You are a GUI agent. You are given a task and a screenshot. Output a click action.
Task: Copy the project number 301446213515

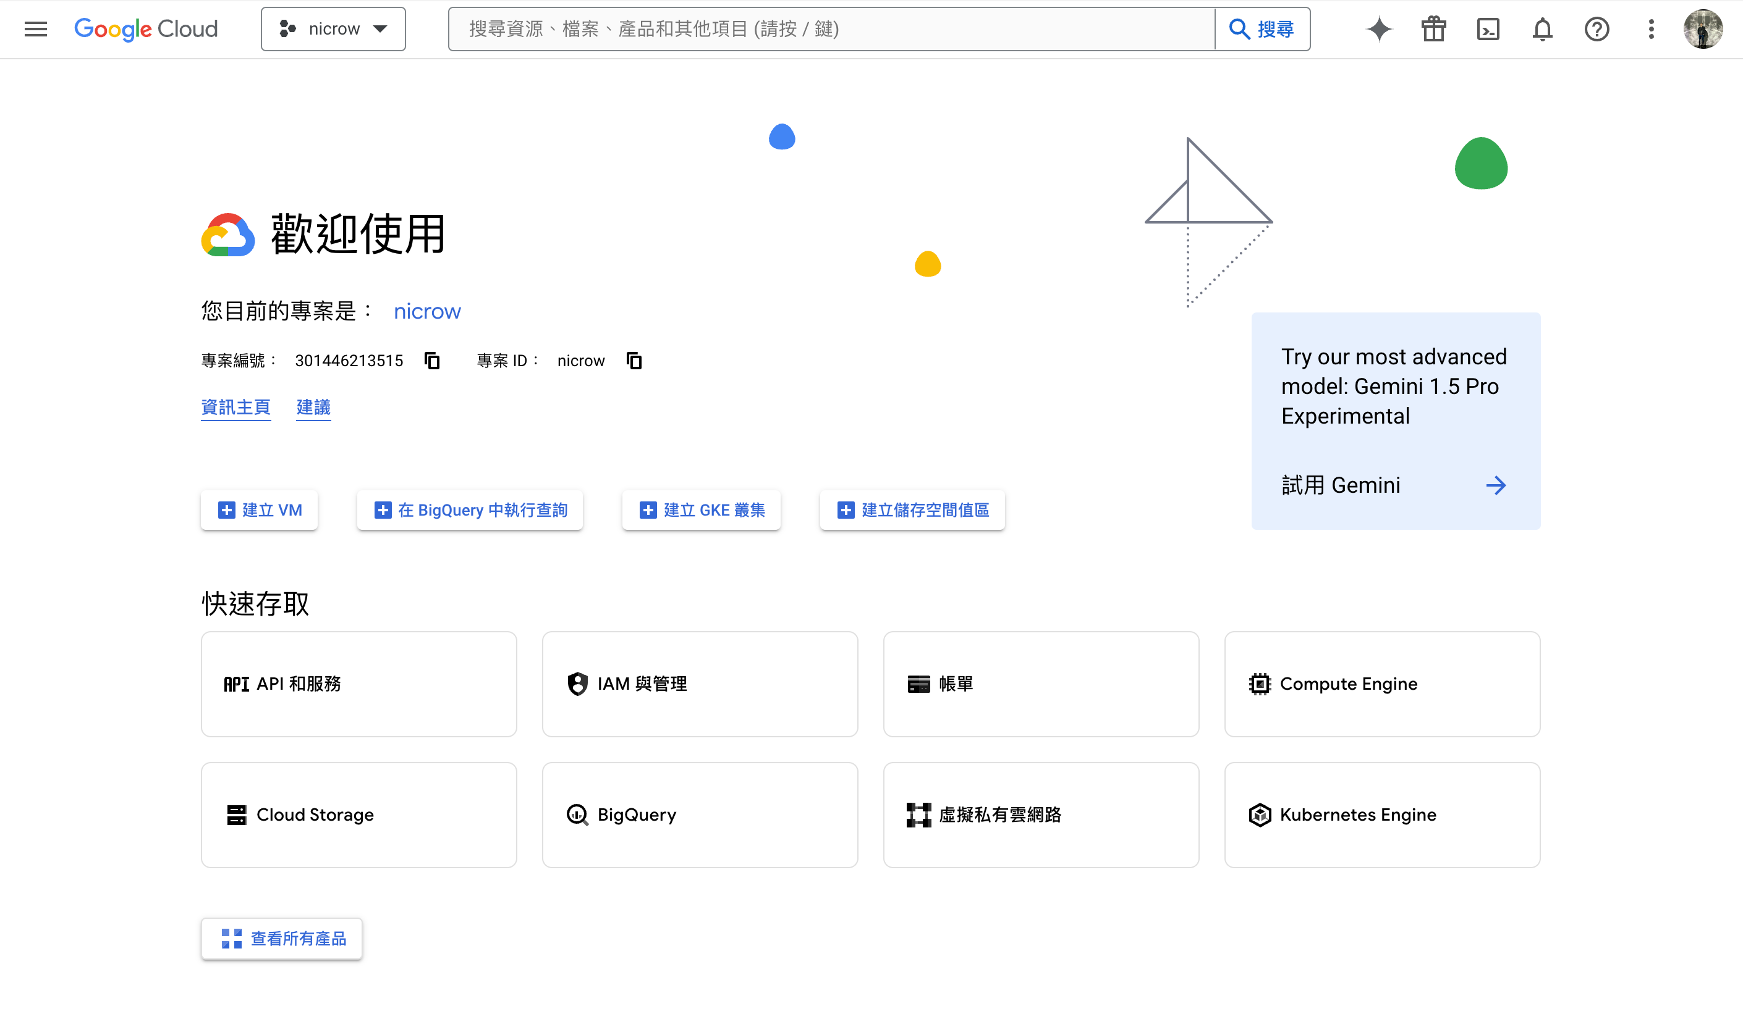(432, 361)
